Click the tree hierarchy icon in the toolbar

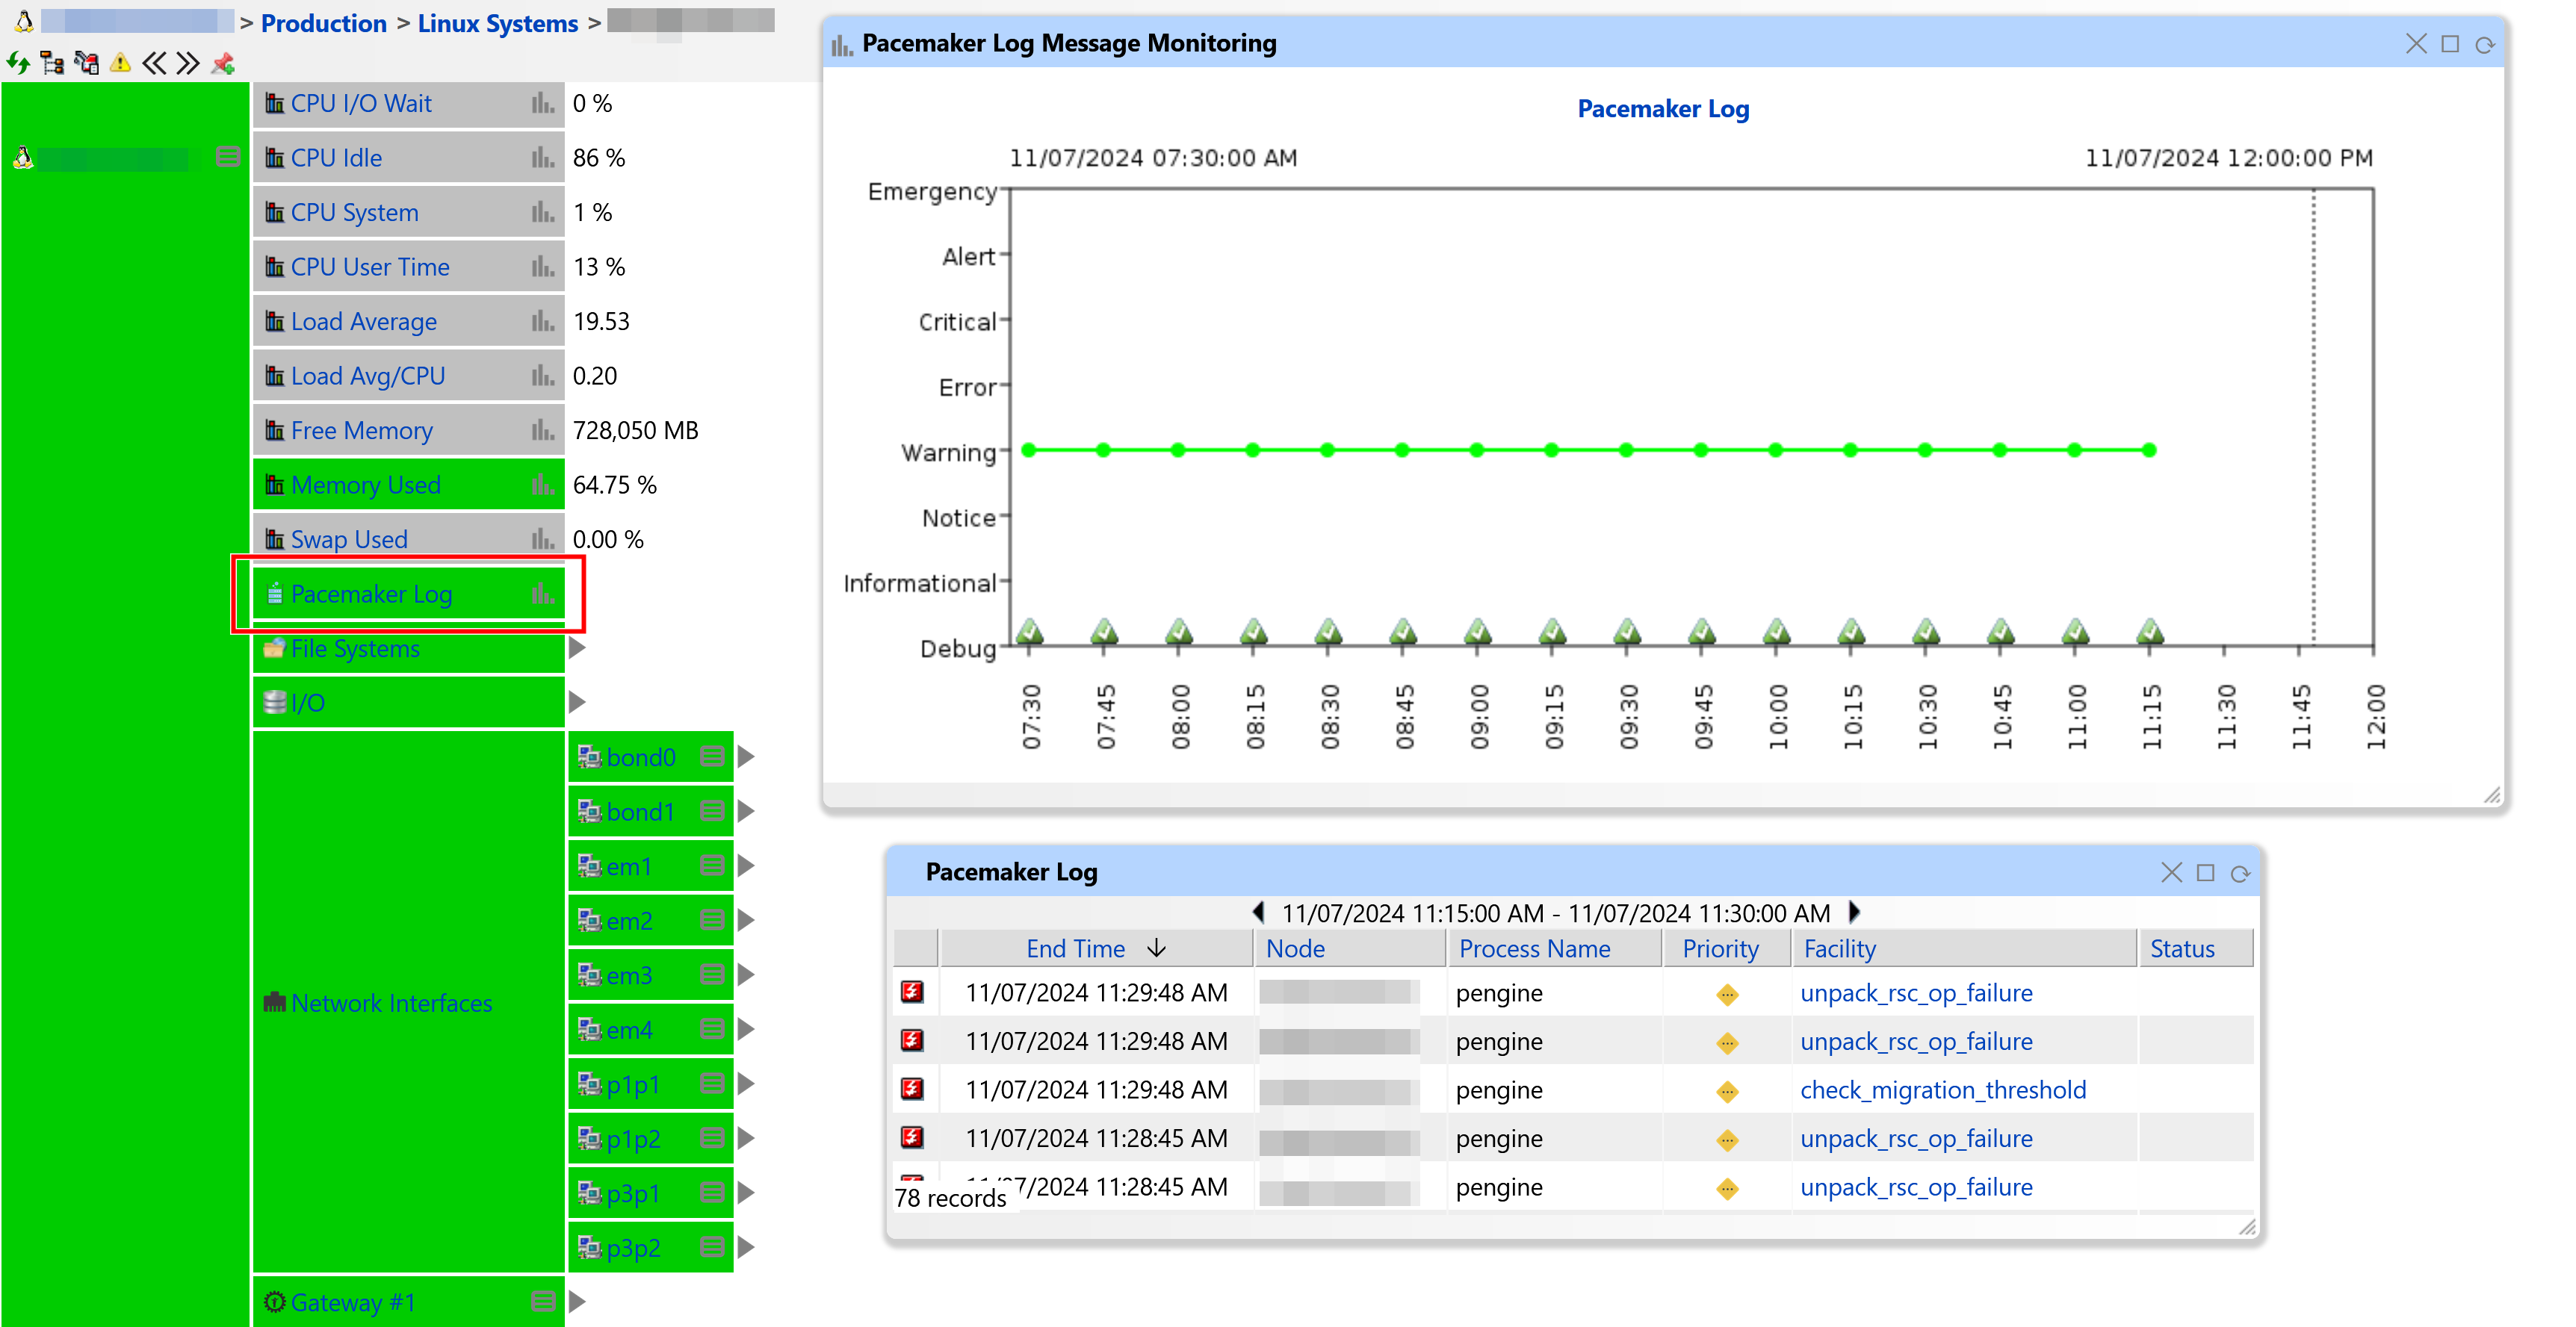click(52, 63)
